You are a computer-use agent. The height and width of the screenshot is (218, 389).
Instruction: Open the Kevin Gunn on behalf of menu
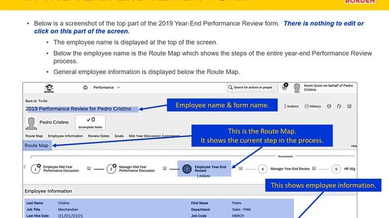point(328,87)
